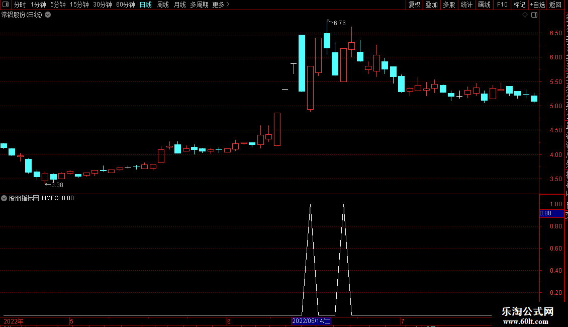Expand the HMFG indicator dropdown arrow
Viewport: 568px width, 327px height.
pyautogui.click(x=4, y=198)
